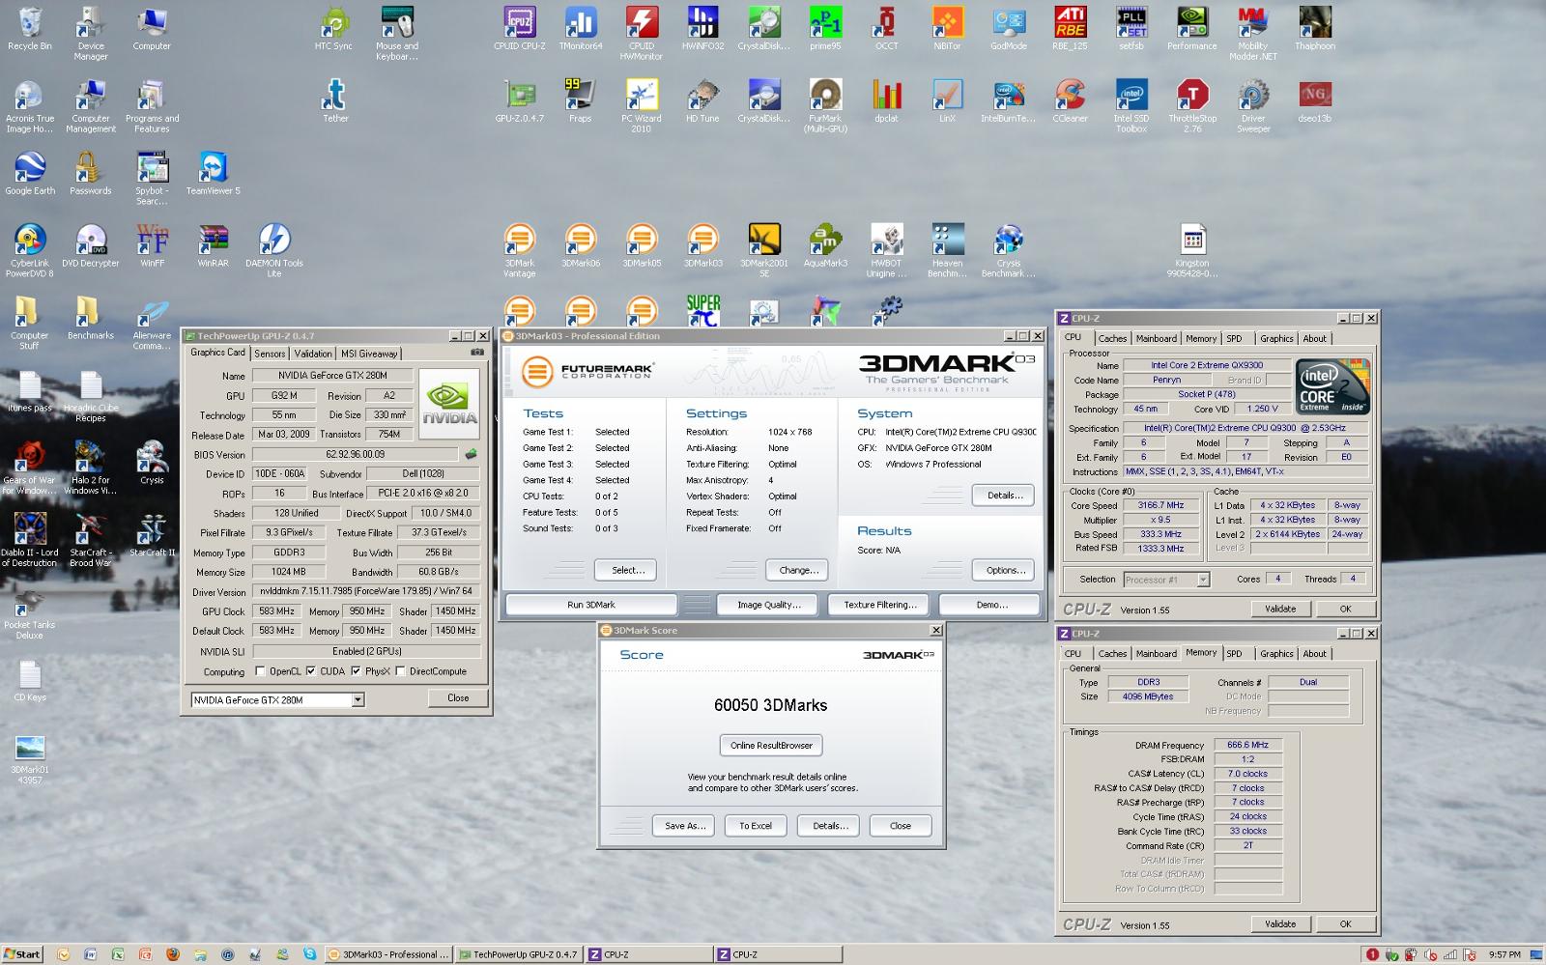Launch the HWiNFO32 desktop icon
This screenshot has height=965, width=1546.
coord(702,28)
